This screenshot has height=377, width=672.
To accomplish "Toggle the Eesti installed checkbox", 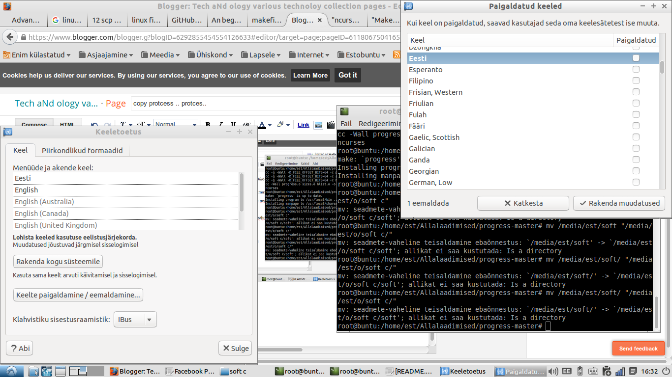I will (636, 58).
